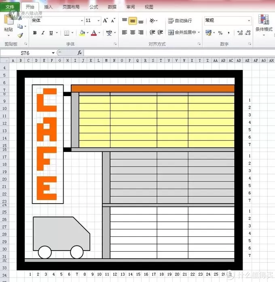Click the fx insert function button

click(x=79, y=53)
